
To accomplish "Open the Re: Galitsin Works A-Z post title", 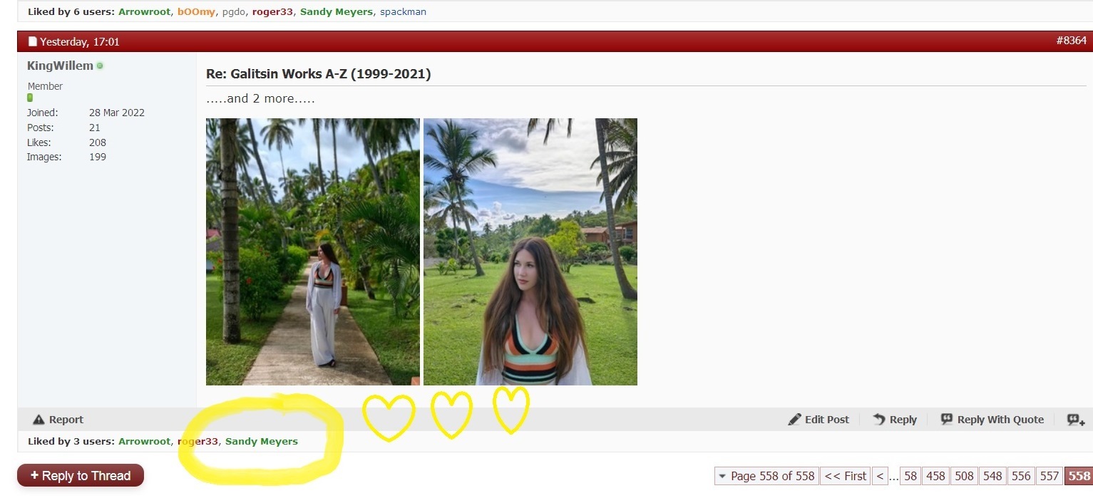I will tap(318, 73).
